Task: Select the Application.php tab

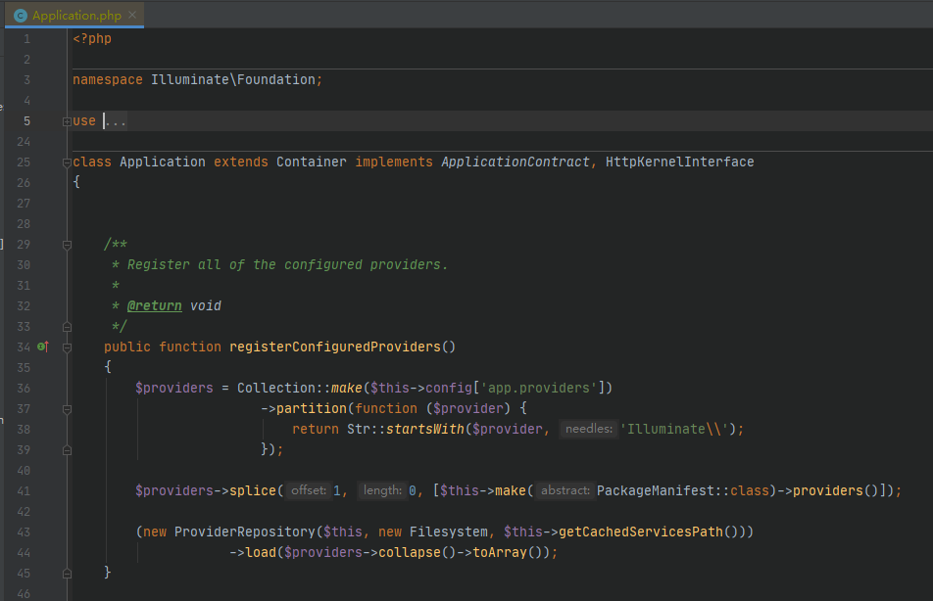Action: [x=76, y=16]
